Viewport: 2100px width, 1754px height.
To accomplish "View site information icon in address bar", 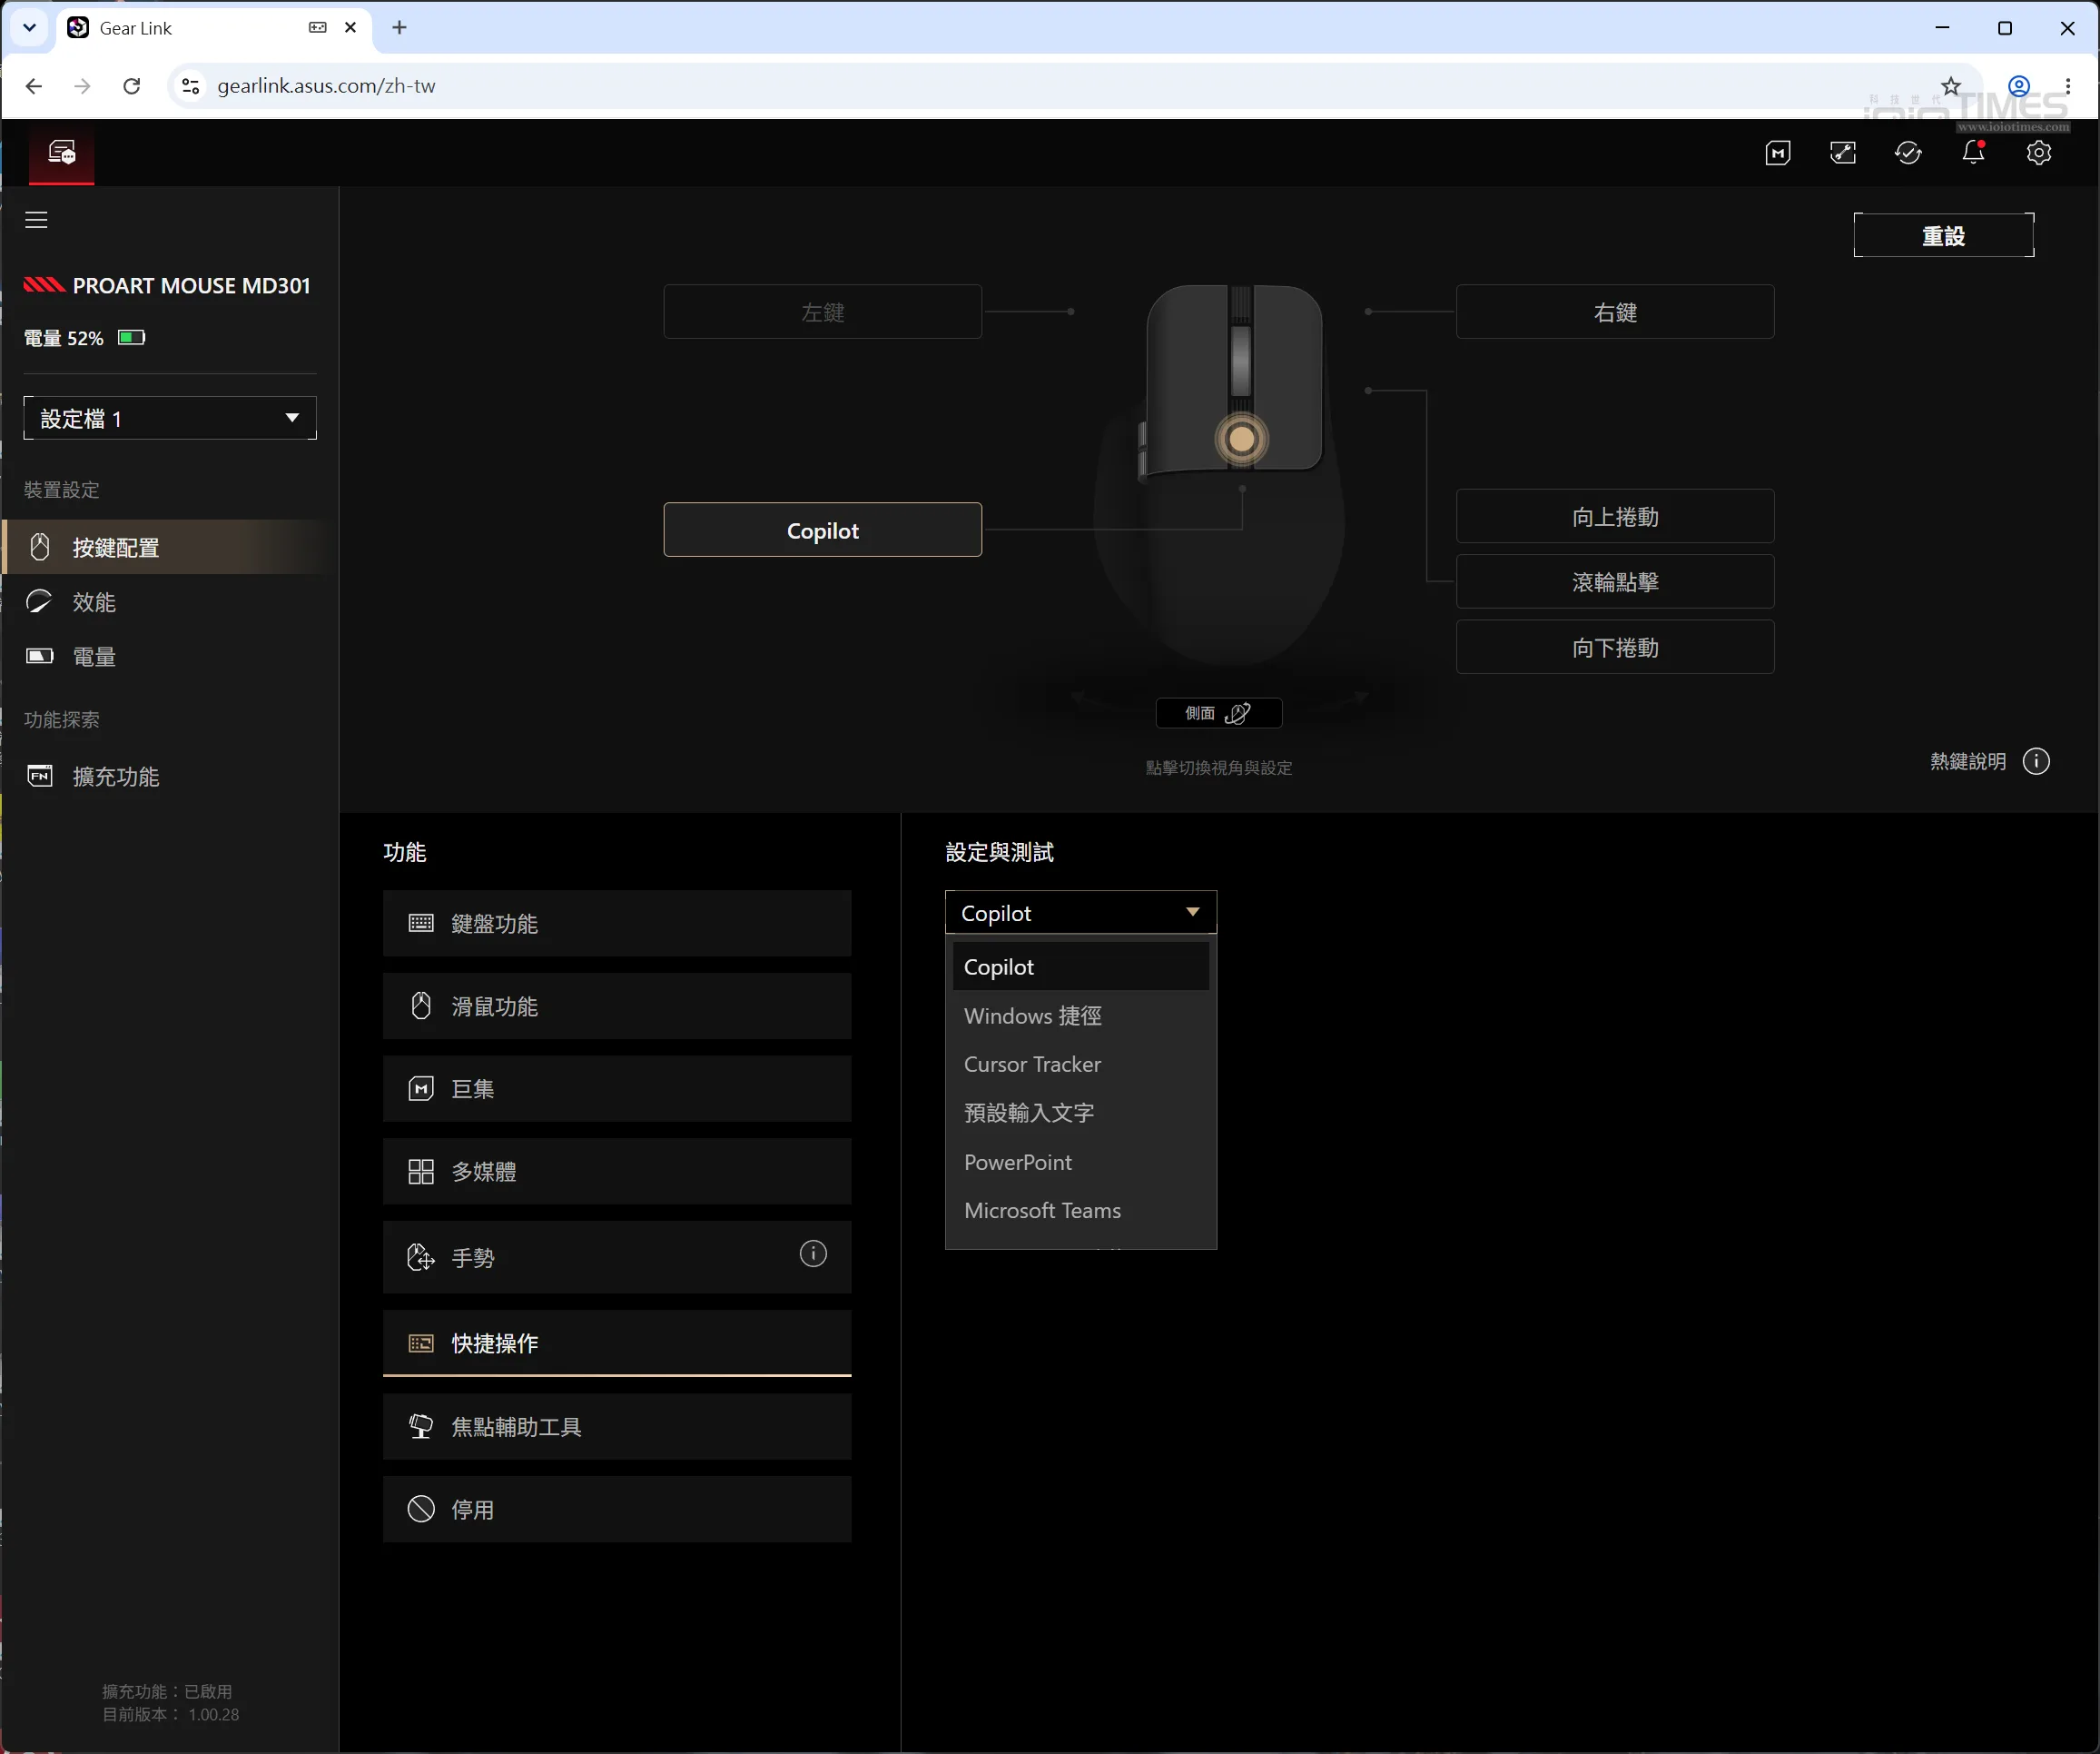I will coord(190,86).
